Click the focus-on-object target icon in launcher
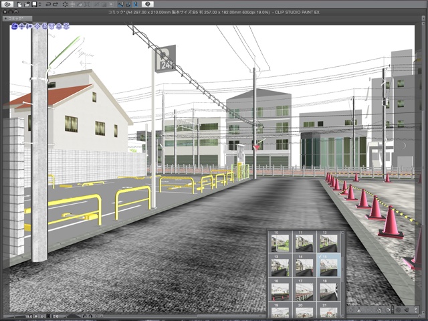Screen dimensions: 428x321 coord(351,310)
